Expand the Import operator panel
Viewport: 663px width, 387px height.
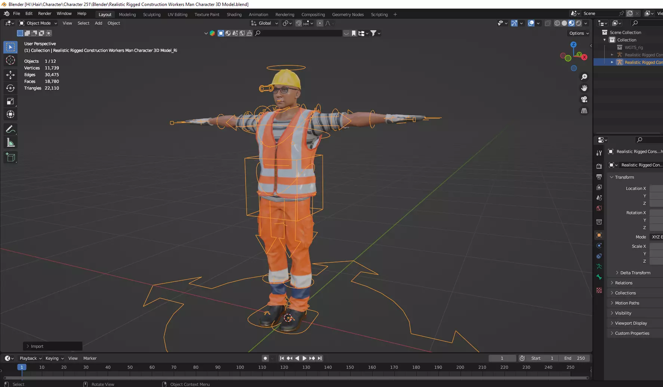click(x=52, y=346)
